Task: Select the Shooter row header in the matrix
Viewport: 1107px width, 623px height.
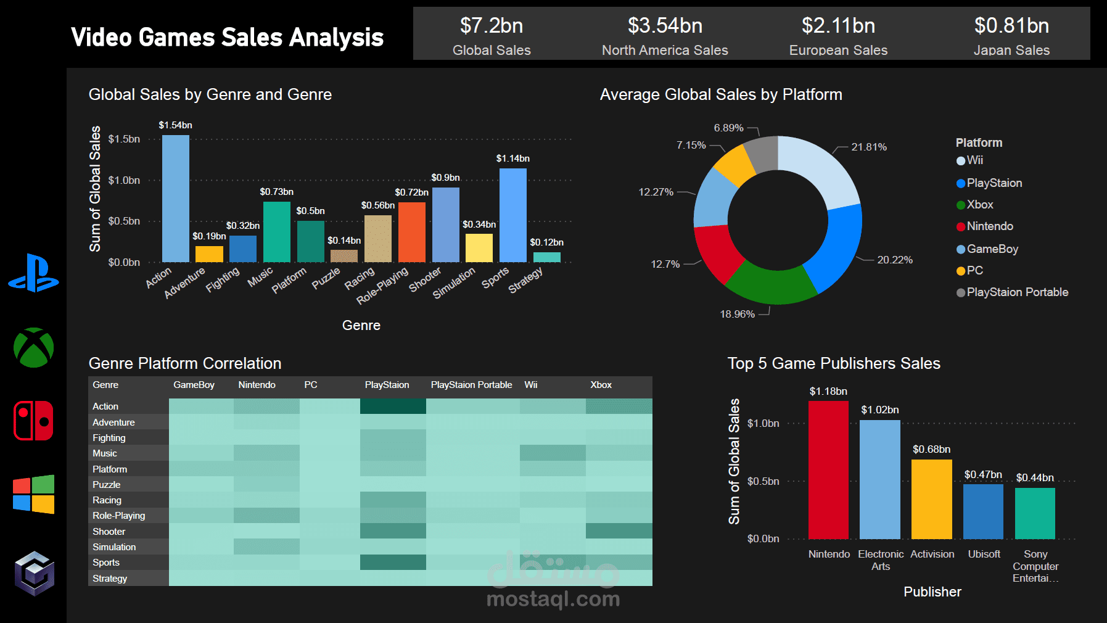Action: (x=128, y=532)
